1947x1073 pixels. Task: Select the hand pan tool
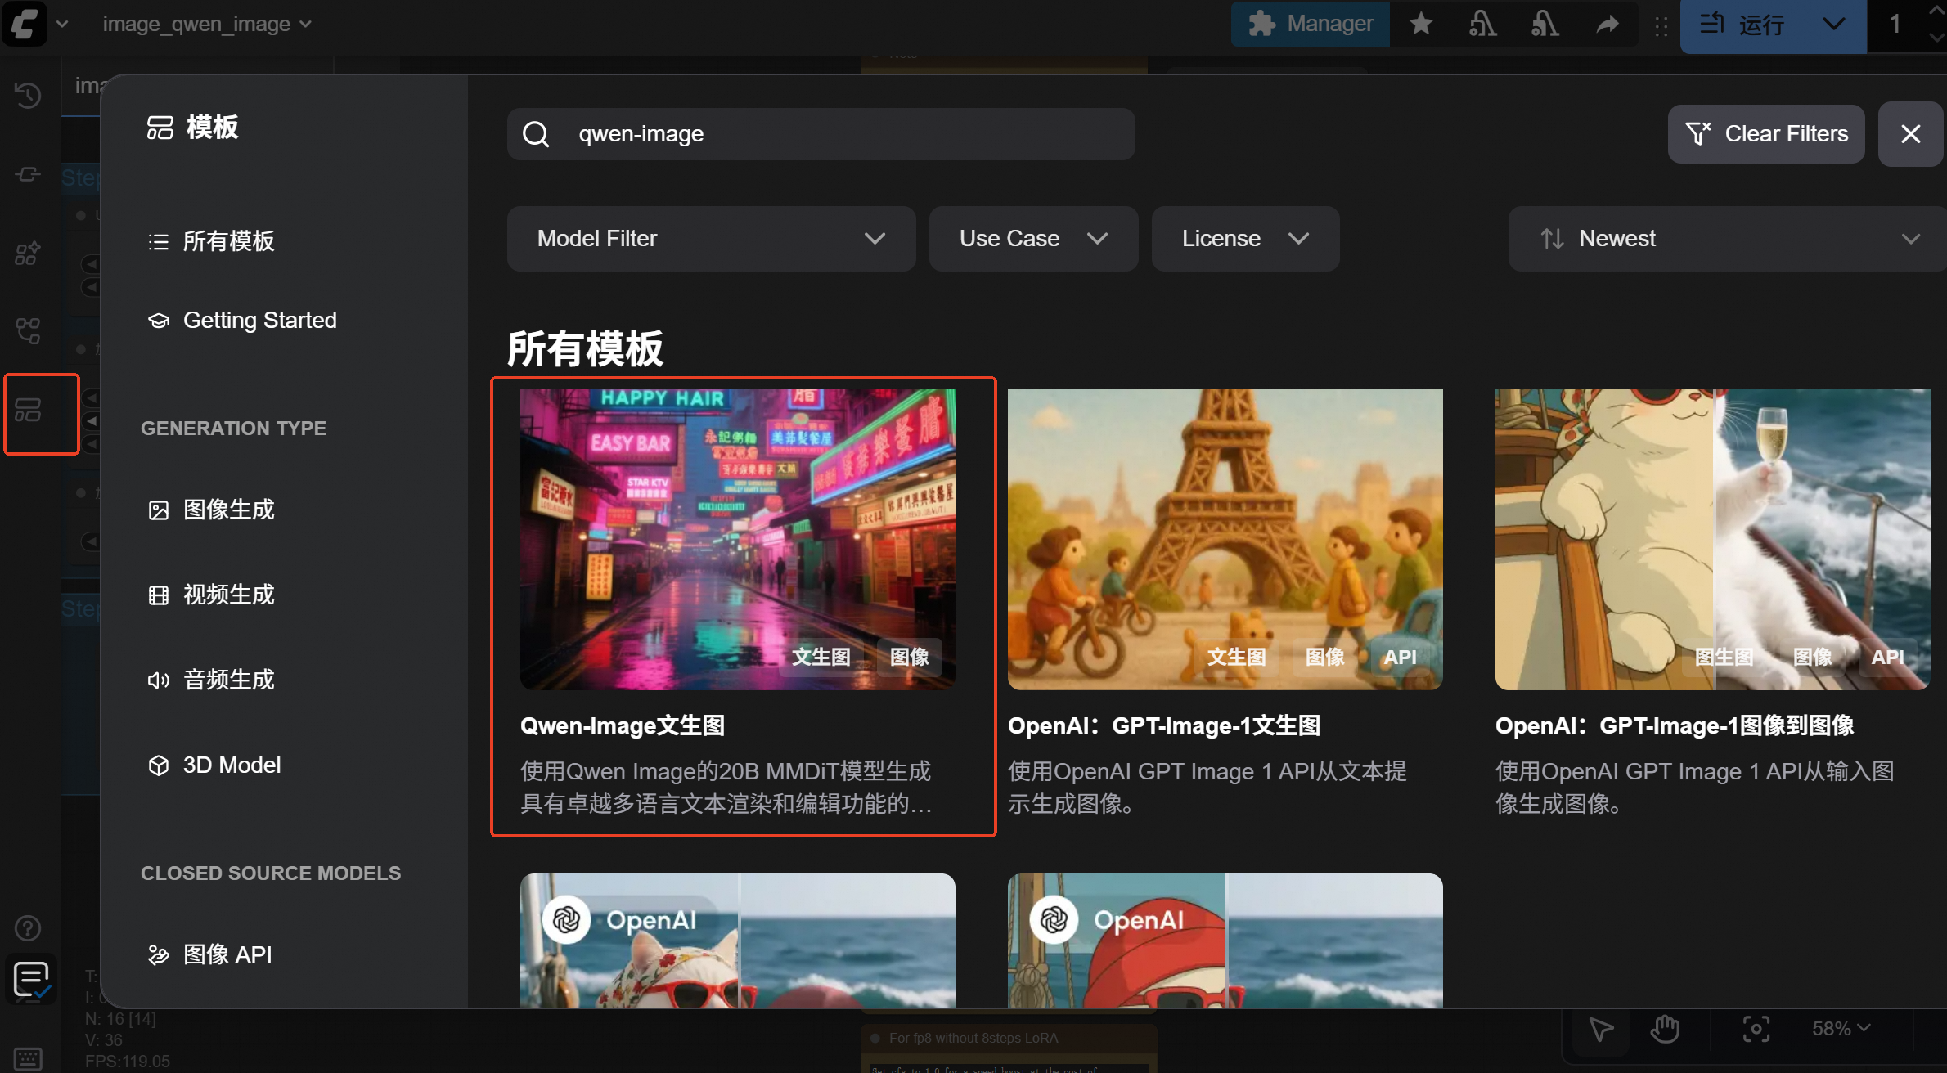(x=1665, y=1029)
